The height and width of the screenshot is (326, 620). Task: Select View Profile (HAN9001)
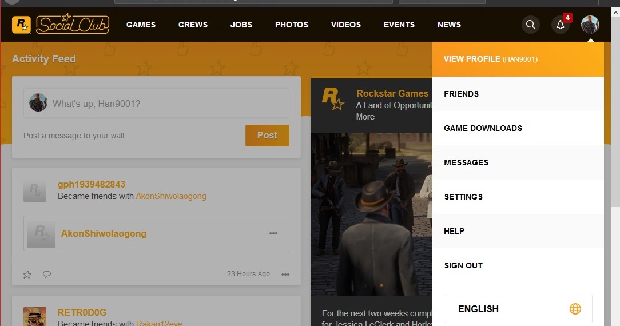pyautogui.click(x=518, y=59)
